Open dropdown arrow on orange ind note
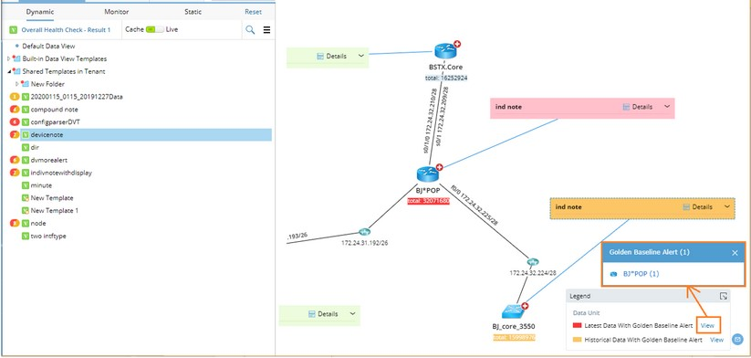Screen dimensions: 751x358 727,206
